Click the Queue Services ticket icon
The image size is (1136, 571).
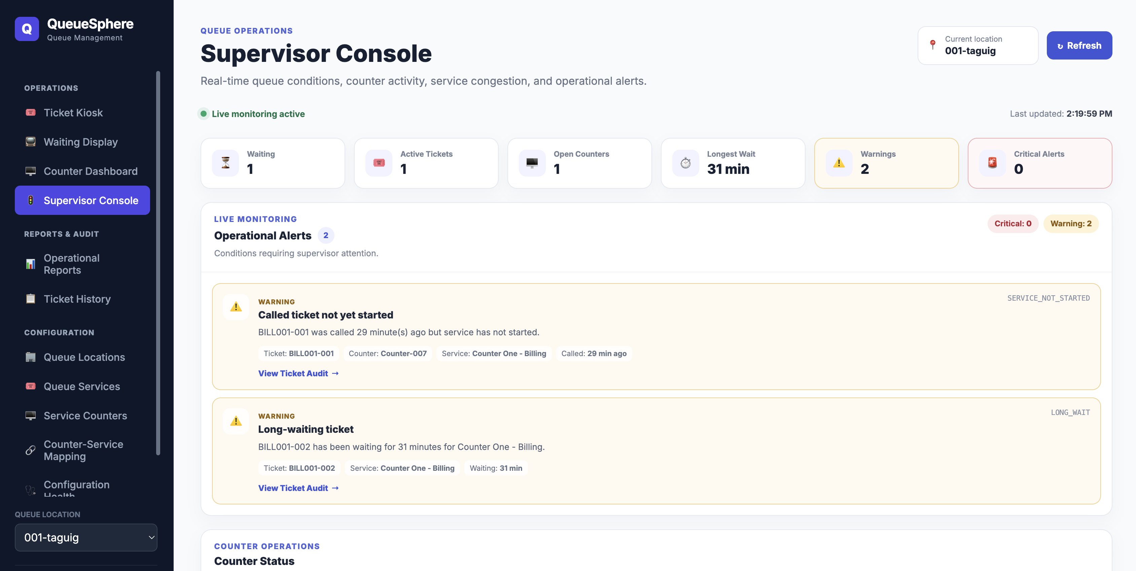click(30, 386)
